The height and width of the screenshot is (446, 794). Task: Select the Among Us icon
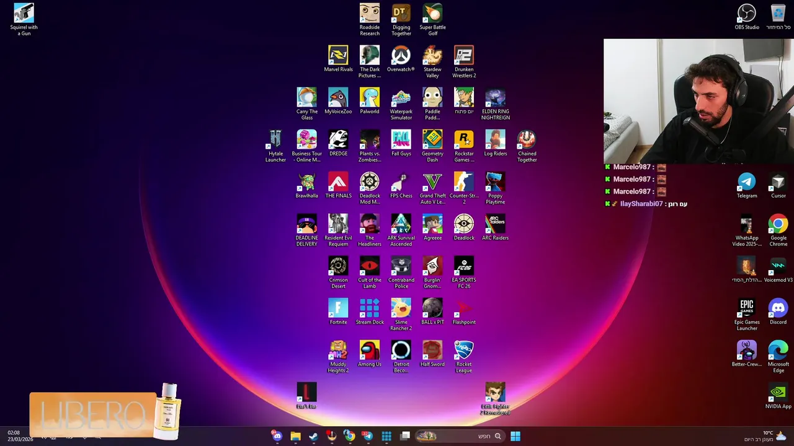(x=370, y=353)
